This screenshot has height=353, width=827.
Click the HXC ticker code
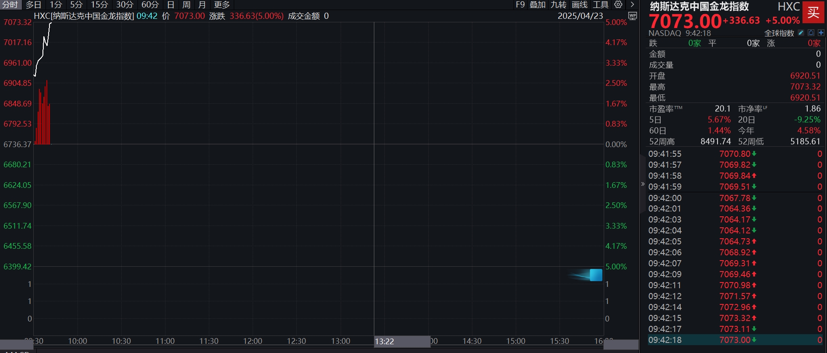[x=788, y=7]
